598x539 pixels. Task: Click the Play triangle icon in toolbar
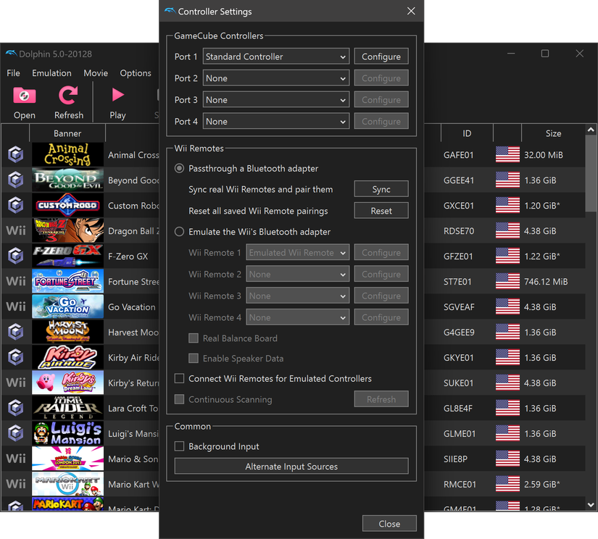pyautogui.click(x=118, y=95)
